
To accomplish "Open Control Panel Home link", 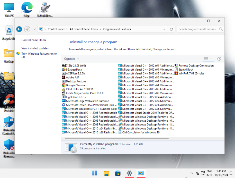I will pos(34,40).
